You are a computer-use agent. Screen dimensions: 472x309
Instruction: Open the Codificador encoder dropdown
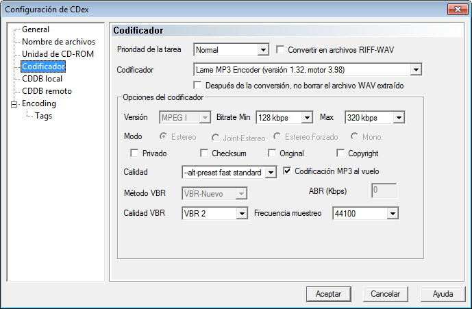tap(416, 70)
